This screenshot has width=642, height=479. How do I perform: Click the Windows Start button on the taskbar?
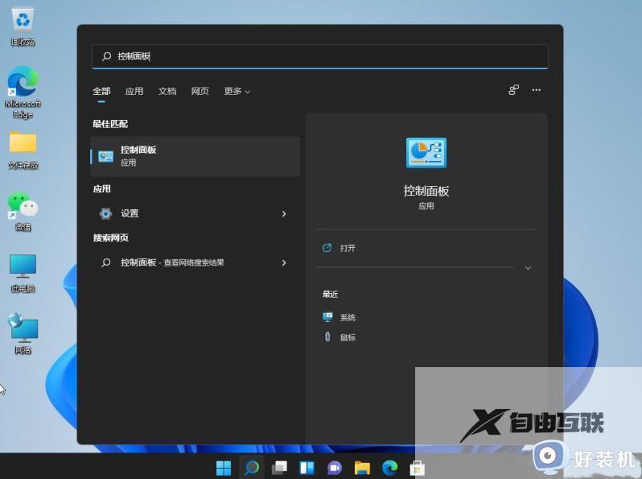click(x=224, y=468)
